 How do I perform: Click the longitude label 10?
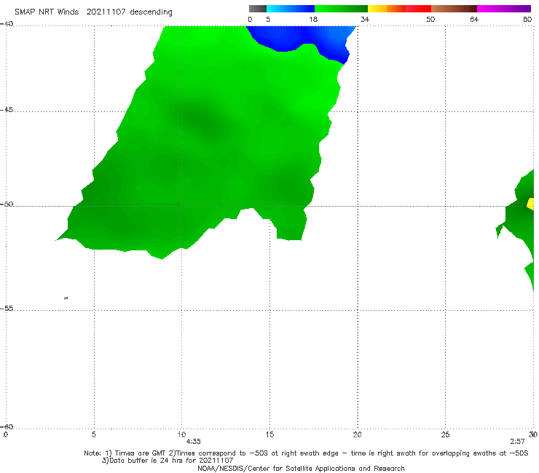click(181, 434)
